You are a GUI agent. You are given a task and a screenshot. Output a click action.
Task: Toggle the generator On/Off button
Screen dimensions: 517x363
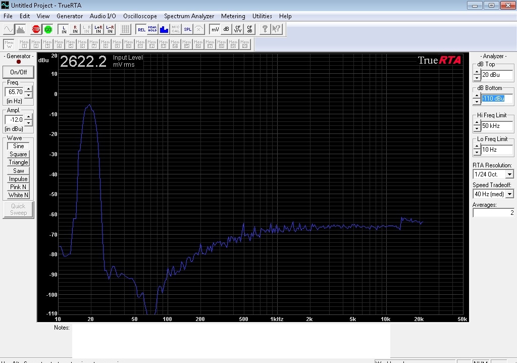point(18,72)
